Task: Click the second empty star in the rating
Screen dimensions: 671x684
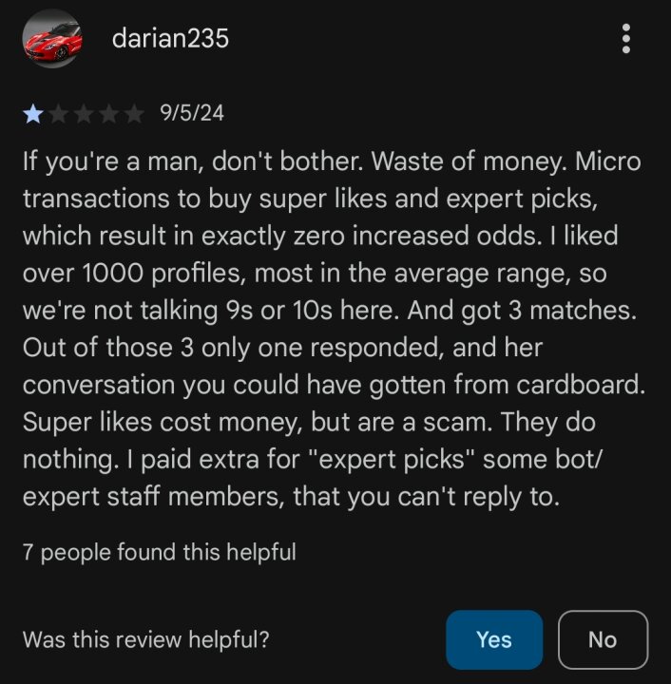Action: tap(59, 114)
